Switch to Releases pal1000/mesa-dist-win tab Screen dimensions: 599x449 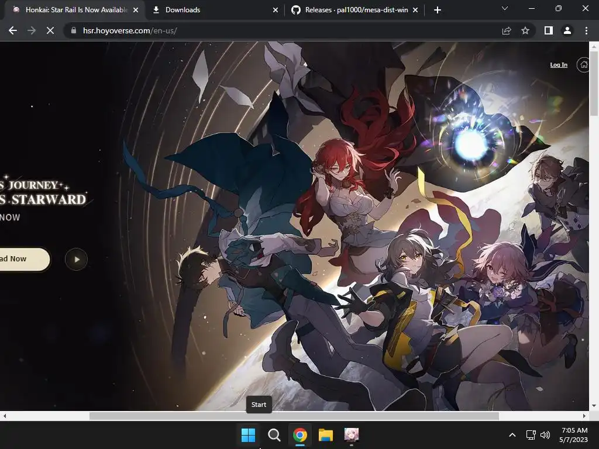click(356, 10)
